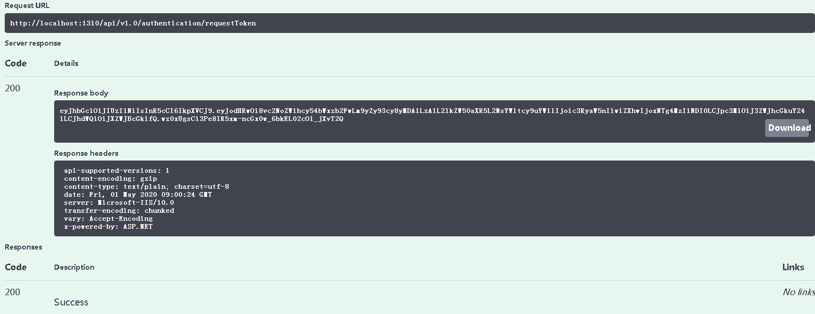This screenshot has width=815, height=314.
Task: Click the Success description text
Action: [x=71, y=302]
